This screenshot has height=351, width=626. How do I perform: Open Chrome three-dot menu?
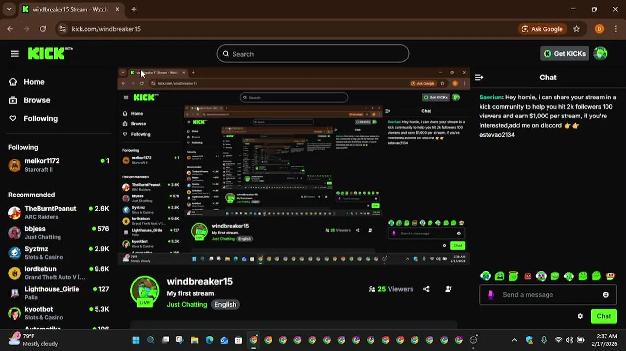(x=615, y=29)
